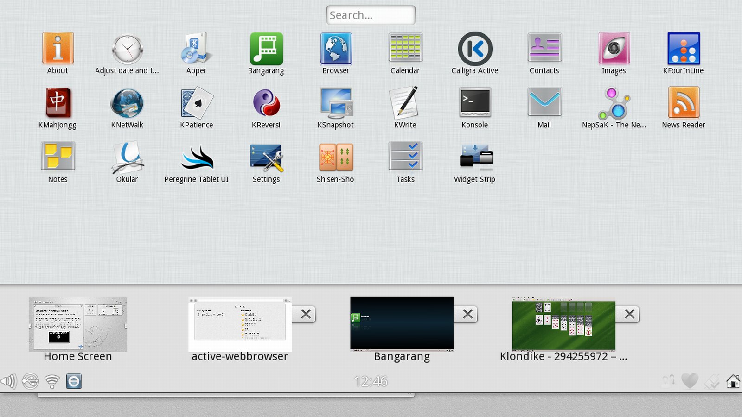The width and height of the screenshot is (742, 417).
Task: Close the Bangarang window
Action: click(467, 314)
